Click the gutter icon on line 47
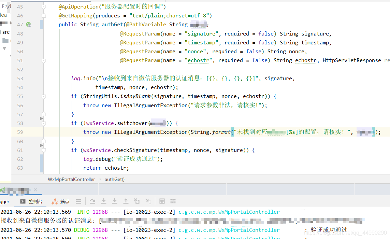This screenshot has width=390, height=239. 29,24
